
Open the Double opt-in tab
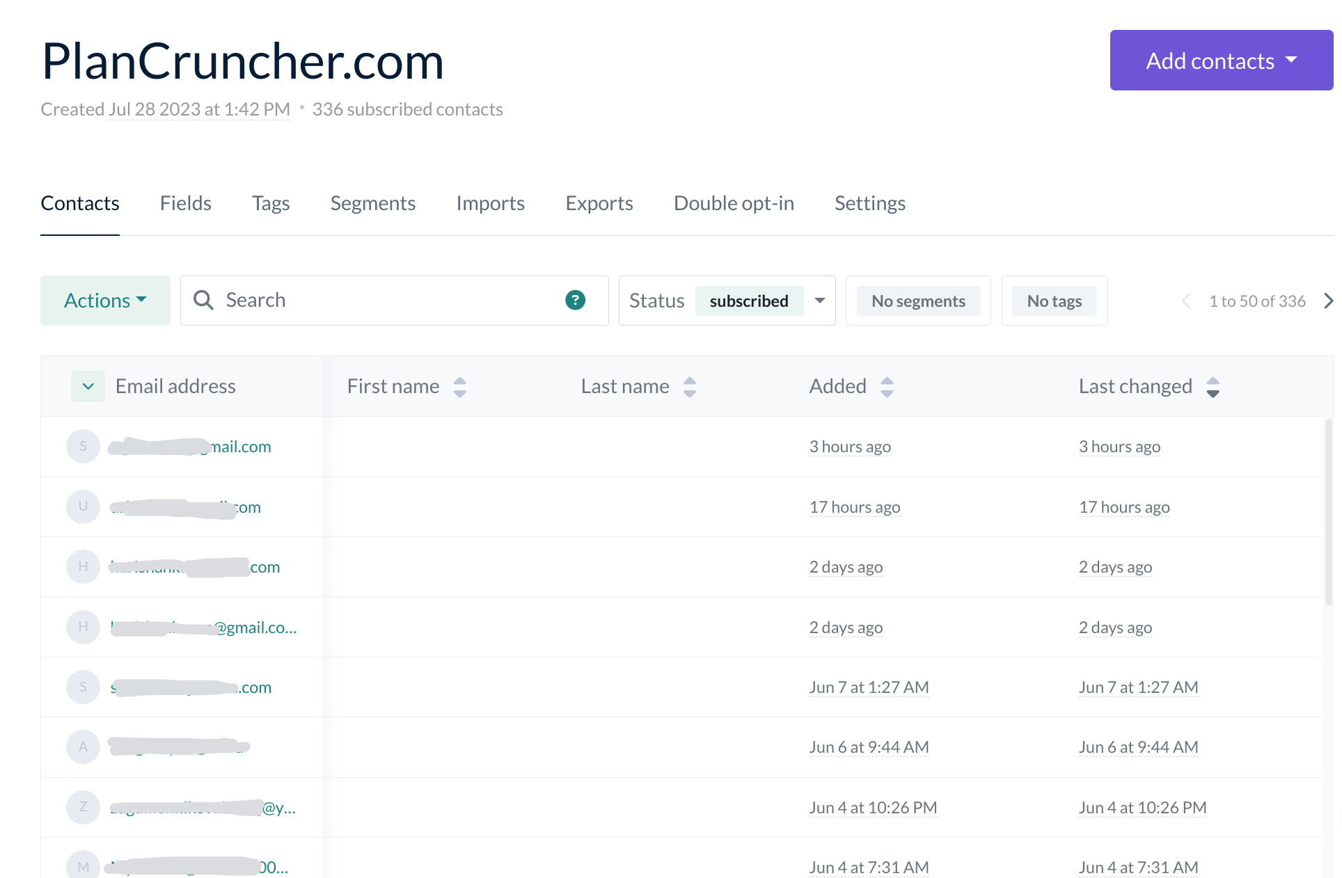(734, 203)
